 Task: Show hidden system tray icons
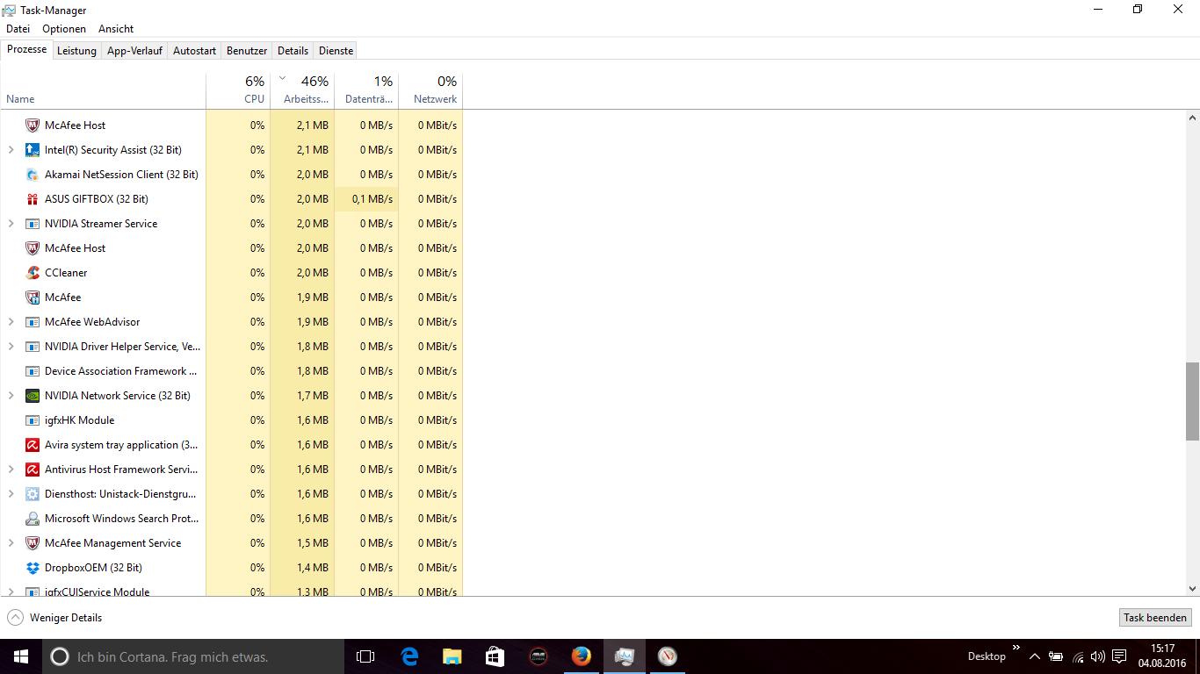[x=1035, y=656]
